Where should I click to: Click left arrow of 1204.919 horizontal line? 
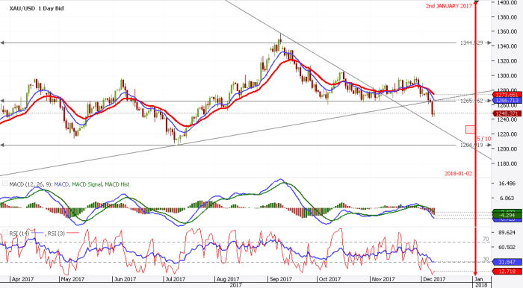pos(2,145)
